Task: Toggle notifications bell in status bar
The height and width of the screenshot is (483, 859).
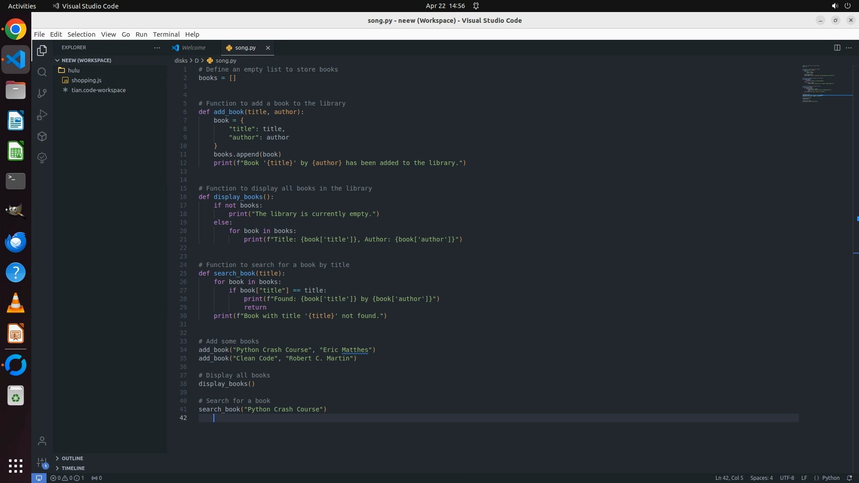Action: [x=849, y=478]
